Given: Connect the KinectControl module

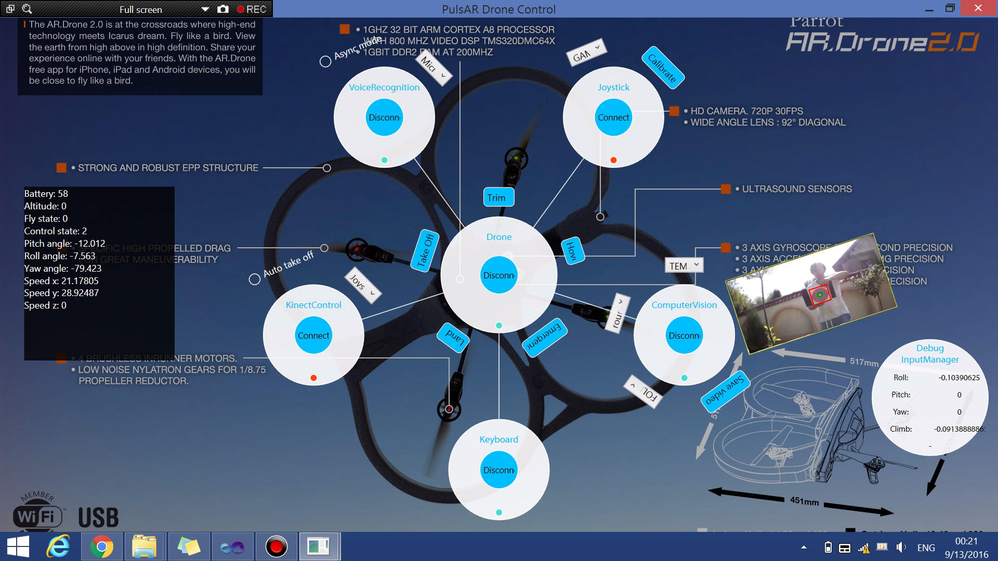Looking at the screenshot, I should point(313,336).
